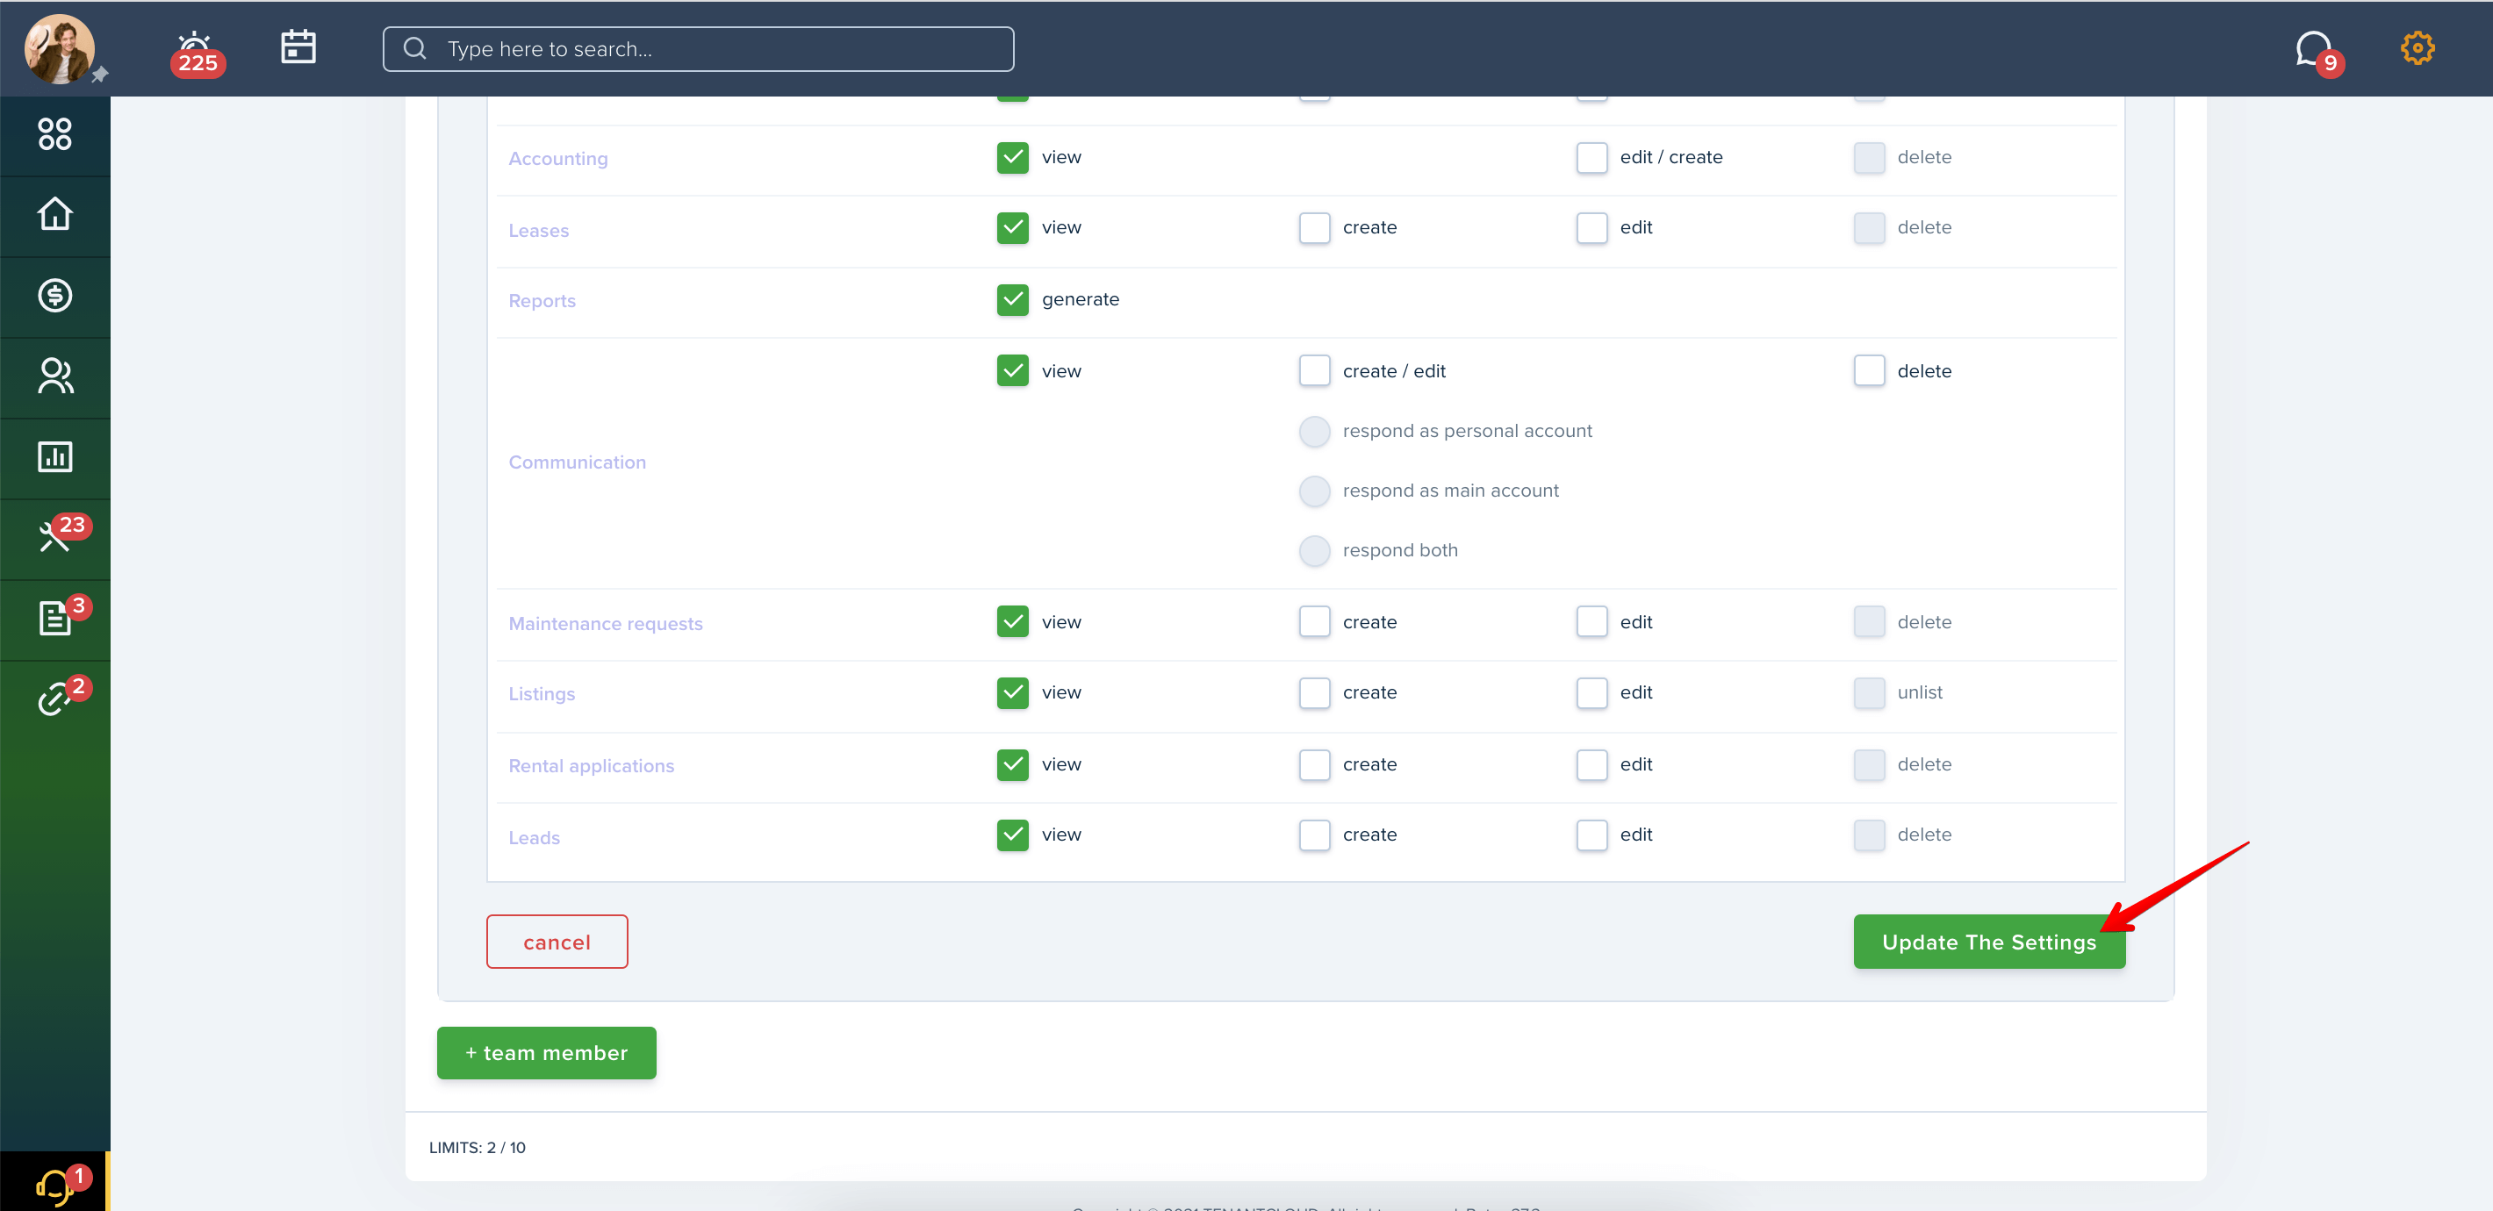Select respond both option
2493x1211 pixels.
click(1313, 549)
